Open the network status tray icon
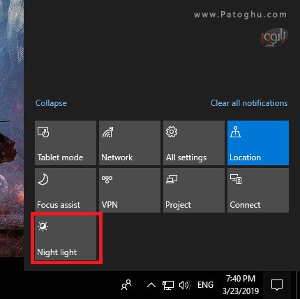 168,285
